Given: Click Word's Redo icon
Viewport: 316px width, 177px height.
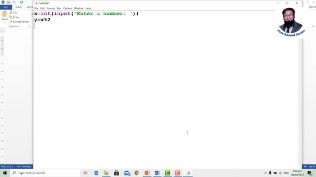Looking at the screenshot, I should (x=21, y=2).
